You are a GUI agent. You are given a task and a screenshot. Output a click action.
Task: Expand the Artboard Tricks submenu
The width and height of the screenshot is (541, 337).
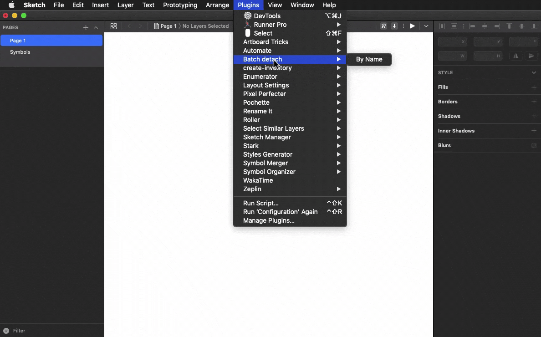(x=290, y=42)
